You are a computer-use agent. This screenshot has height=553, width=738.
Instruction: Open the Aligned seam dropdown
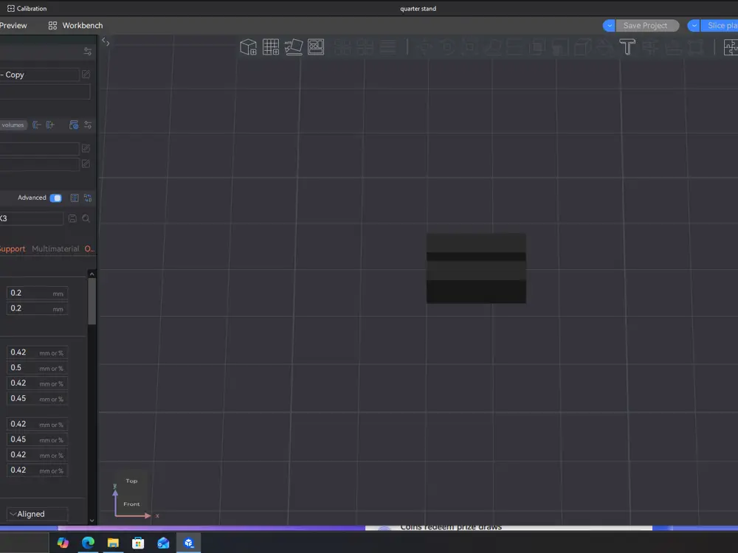pyautogui.click(x=37, y=514)
